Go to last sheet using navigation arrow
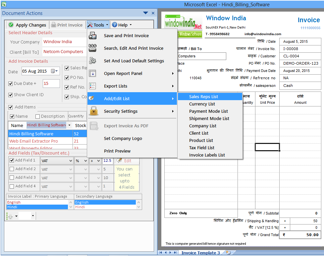The height and width of the screenshot is (256, 324). [x=175, y=253]
